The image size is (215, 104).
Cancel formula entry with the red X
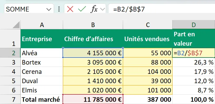tap(70, 9)
